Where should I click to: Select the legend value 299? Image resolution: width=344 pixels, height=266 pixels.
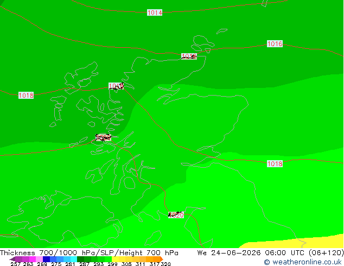pos(112,264)
